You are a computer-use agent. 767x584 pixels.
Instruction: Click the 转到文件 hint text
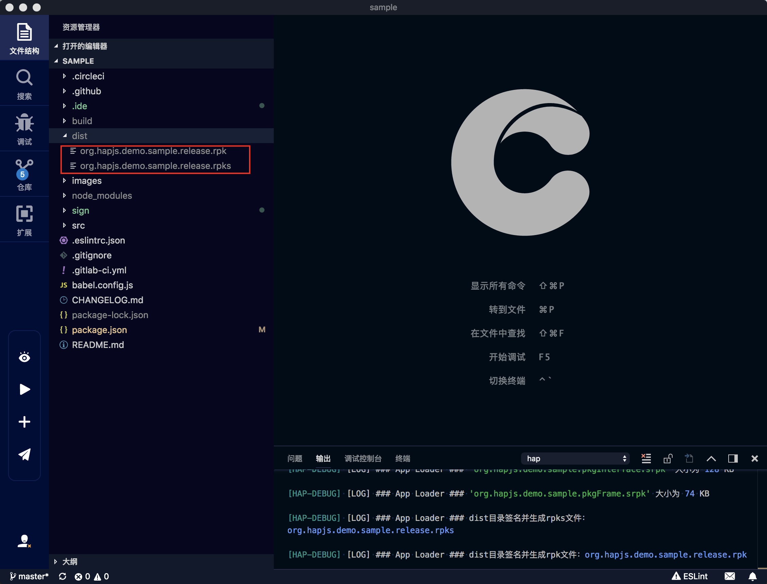[x=507, y=309]
